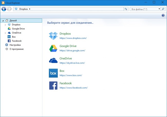
Task: Open https://www.box.com/ link
Action: coord(71,75)
